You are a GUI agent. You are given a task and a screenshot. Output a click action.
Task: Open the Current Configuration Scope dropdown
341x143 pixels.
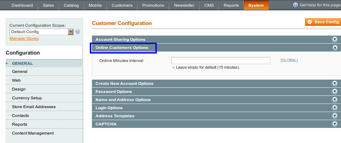pyautogui.click(x=41, y=32)
